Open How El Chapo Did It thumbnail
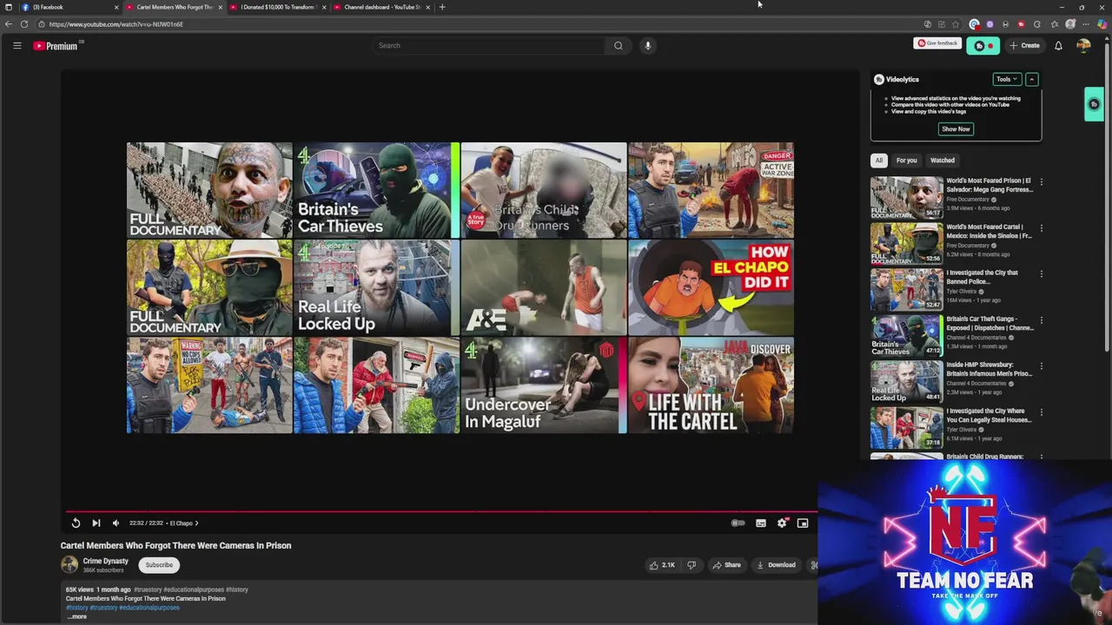Viewport: 1112px width, 625px height. [x=711, y=287]
